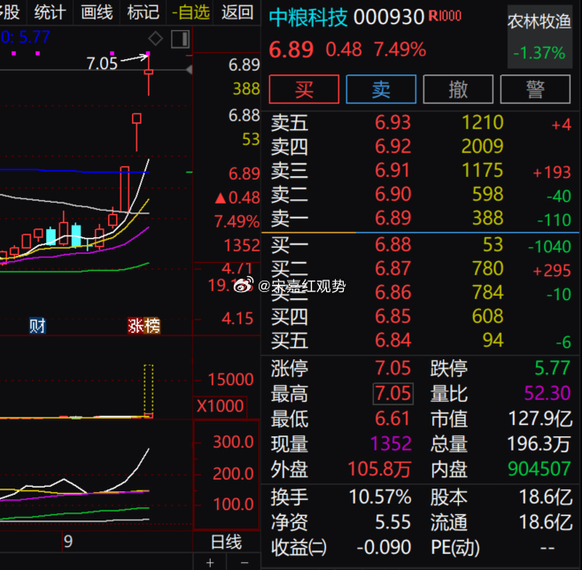Click the 量比 value 52.30
This screenshot has width=582, height=570.
(x=547, y=393)
